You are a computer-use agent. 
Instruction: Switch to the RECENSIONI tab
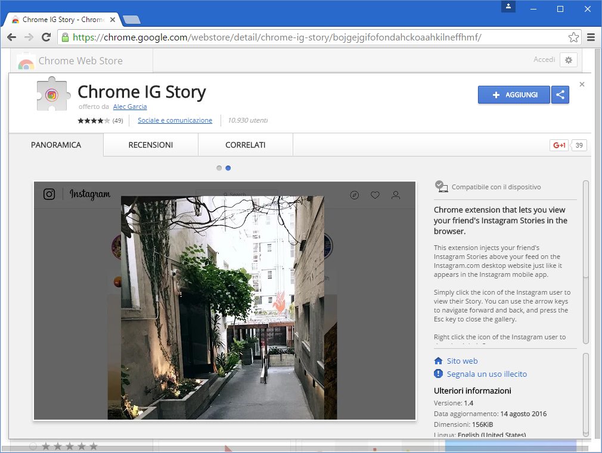coord(150,145)
